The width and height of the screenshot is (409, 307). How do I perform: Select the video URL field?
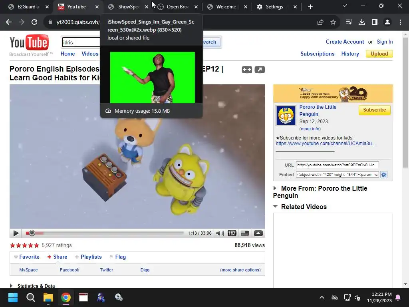pos(337,165)
